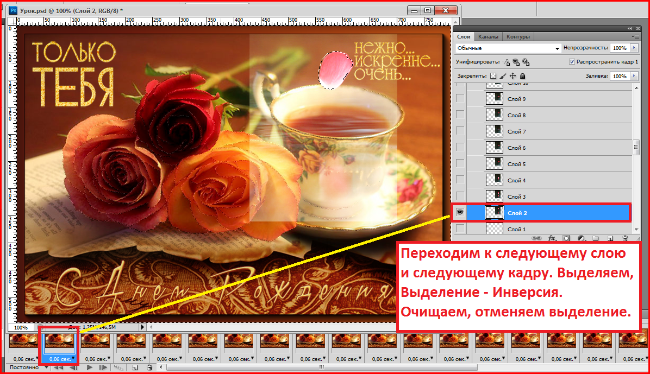Click the unify layer visibility icon

516,62
